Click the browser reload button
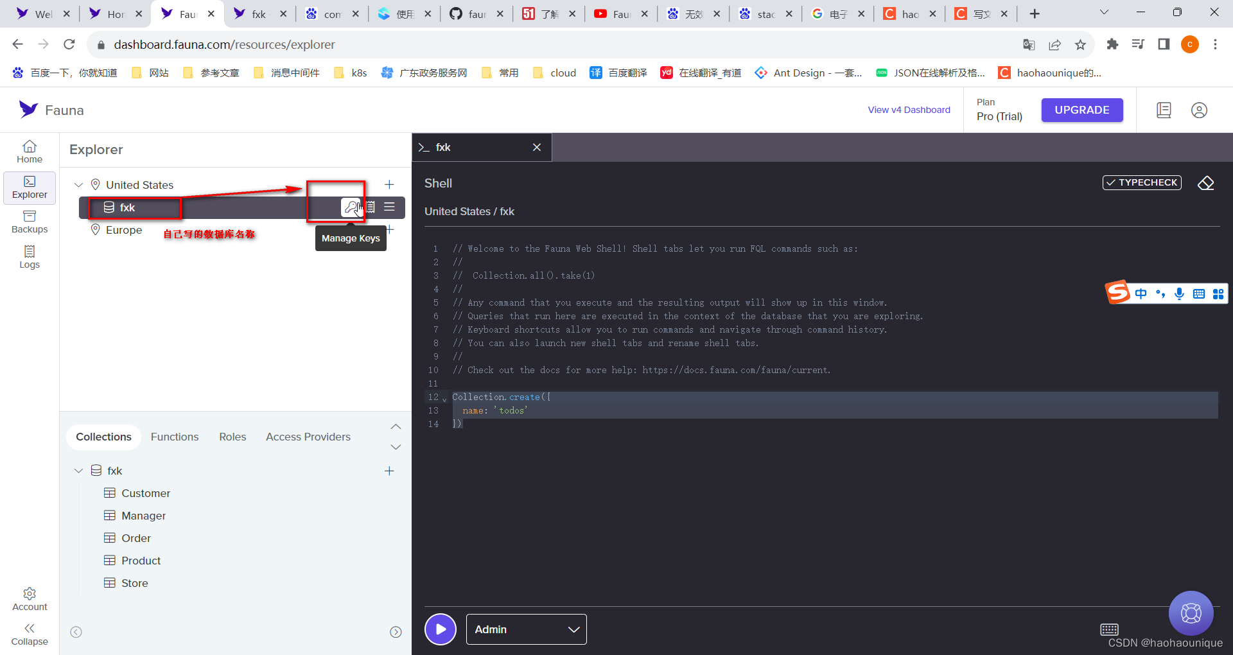Screen dimensions: 1233x655 (x=69, y=44)
